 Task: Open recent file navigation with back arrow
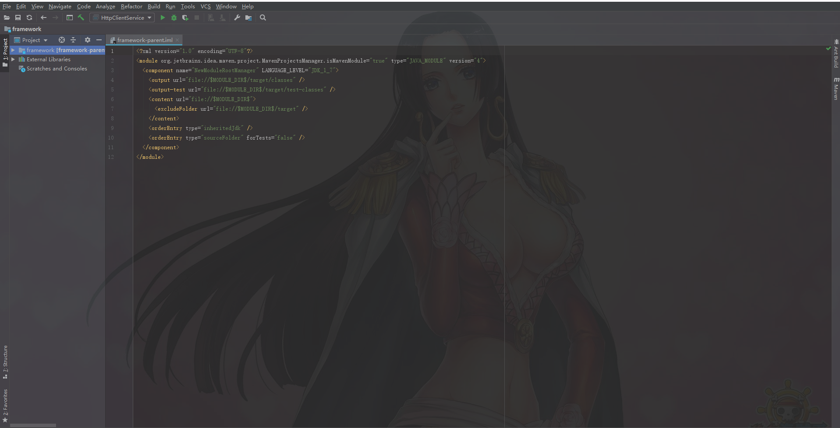(43, 18)
